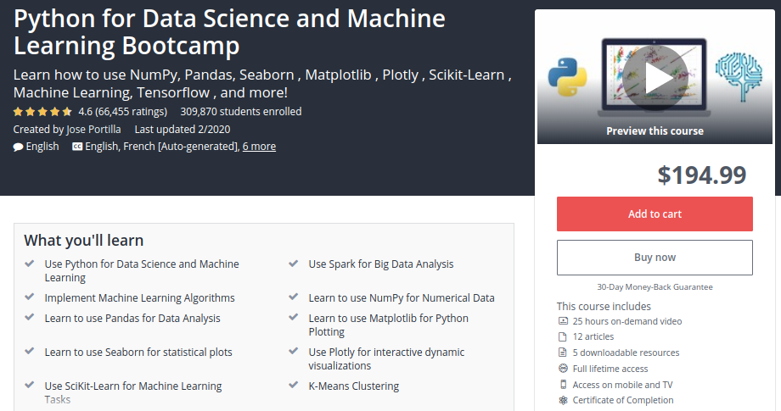
Task: Open instructor Jose Portilla's name
Action: click(93, 130)
